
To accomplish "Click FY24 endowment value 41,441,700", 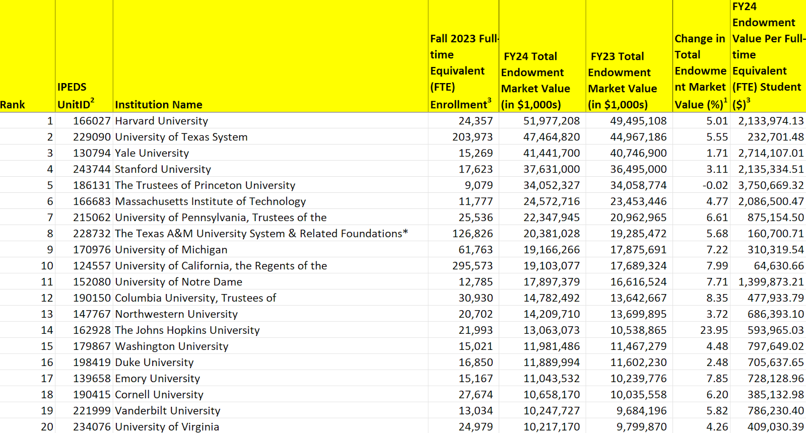I will point(542,153).
